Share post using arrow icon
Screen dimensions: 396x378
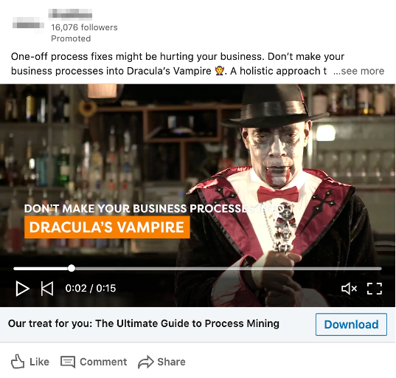click(146, 362)
